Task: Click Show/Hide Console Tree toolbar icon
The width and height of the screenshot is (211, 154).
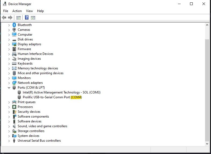Action: (x=19, y=18)
